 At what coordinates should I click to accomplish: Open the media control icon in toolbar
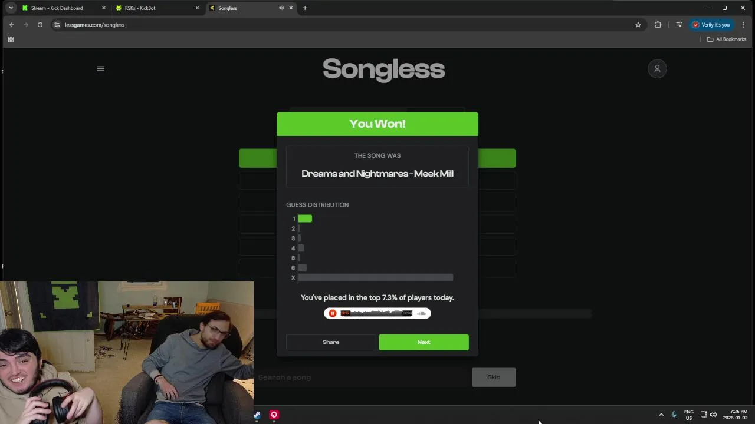[x=679, y=25]
